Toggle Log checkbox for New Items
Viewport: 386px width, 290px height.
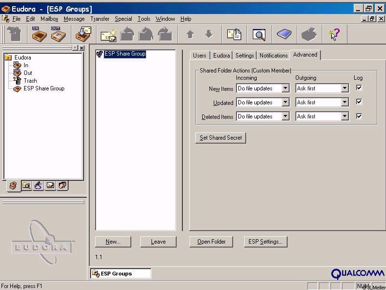tap(359, 87)
